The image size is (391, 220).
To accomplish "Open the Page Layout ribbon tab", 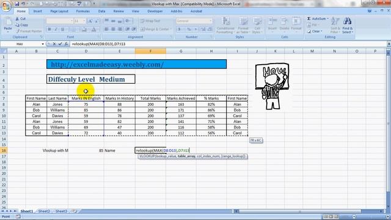I will coord(59,11).
